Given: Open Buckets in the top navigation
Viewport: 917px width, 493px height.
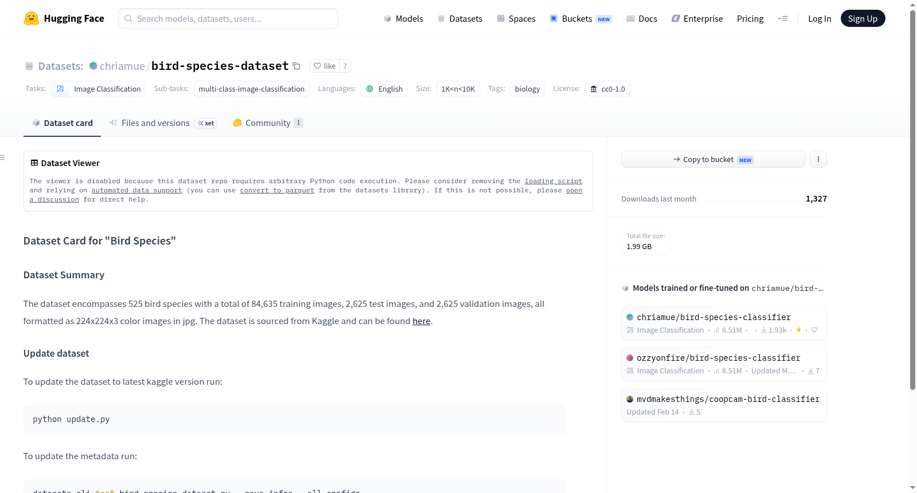Looking at the screenshot, I should click(x=581, y=19).
